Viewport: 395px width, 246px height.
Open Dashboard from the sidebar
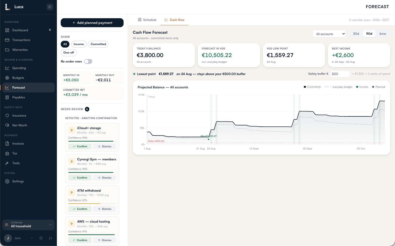28,30
